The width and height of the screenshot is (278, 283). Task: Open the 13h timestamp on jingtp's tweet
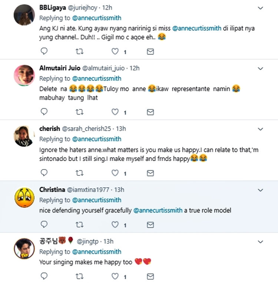[x=108, y=241]
